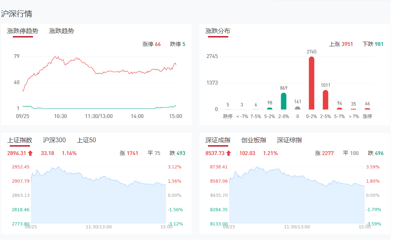Click red up arrow beside 2896.31
395x240 pixels.
tap(31, 153)
